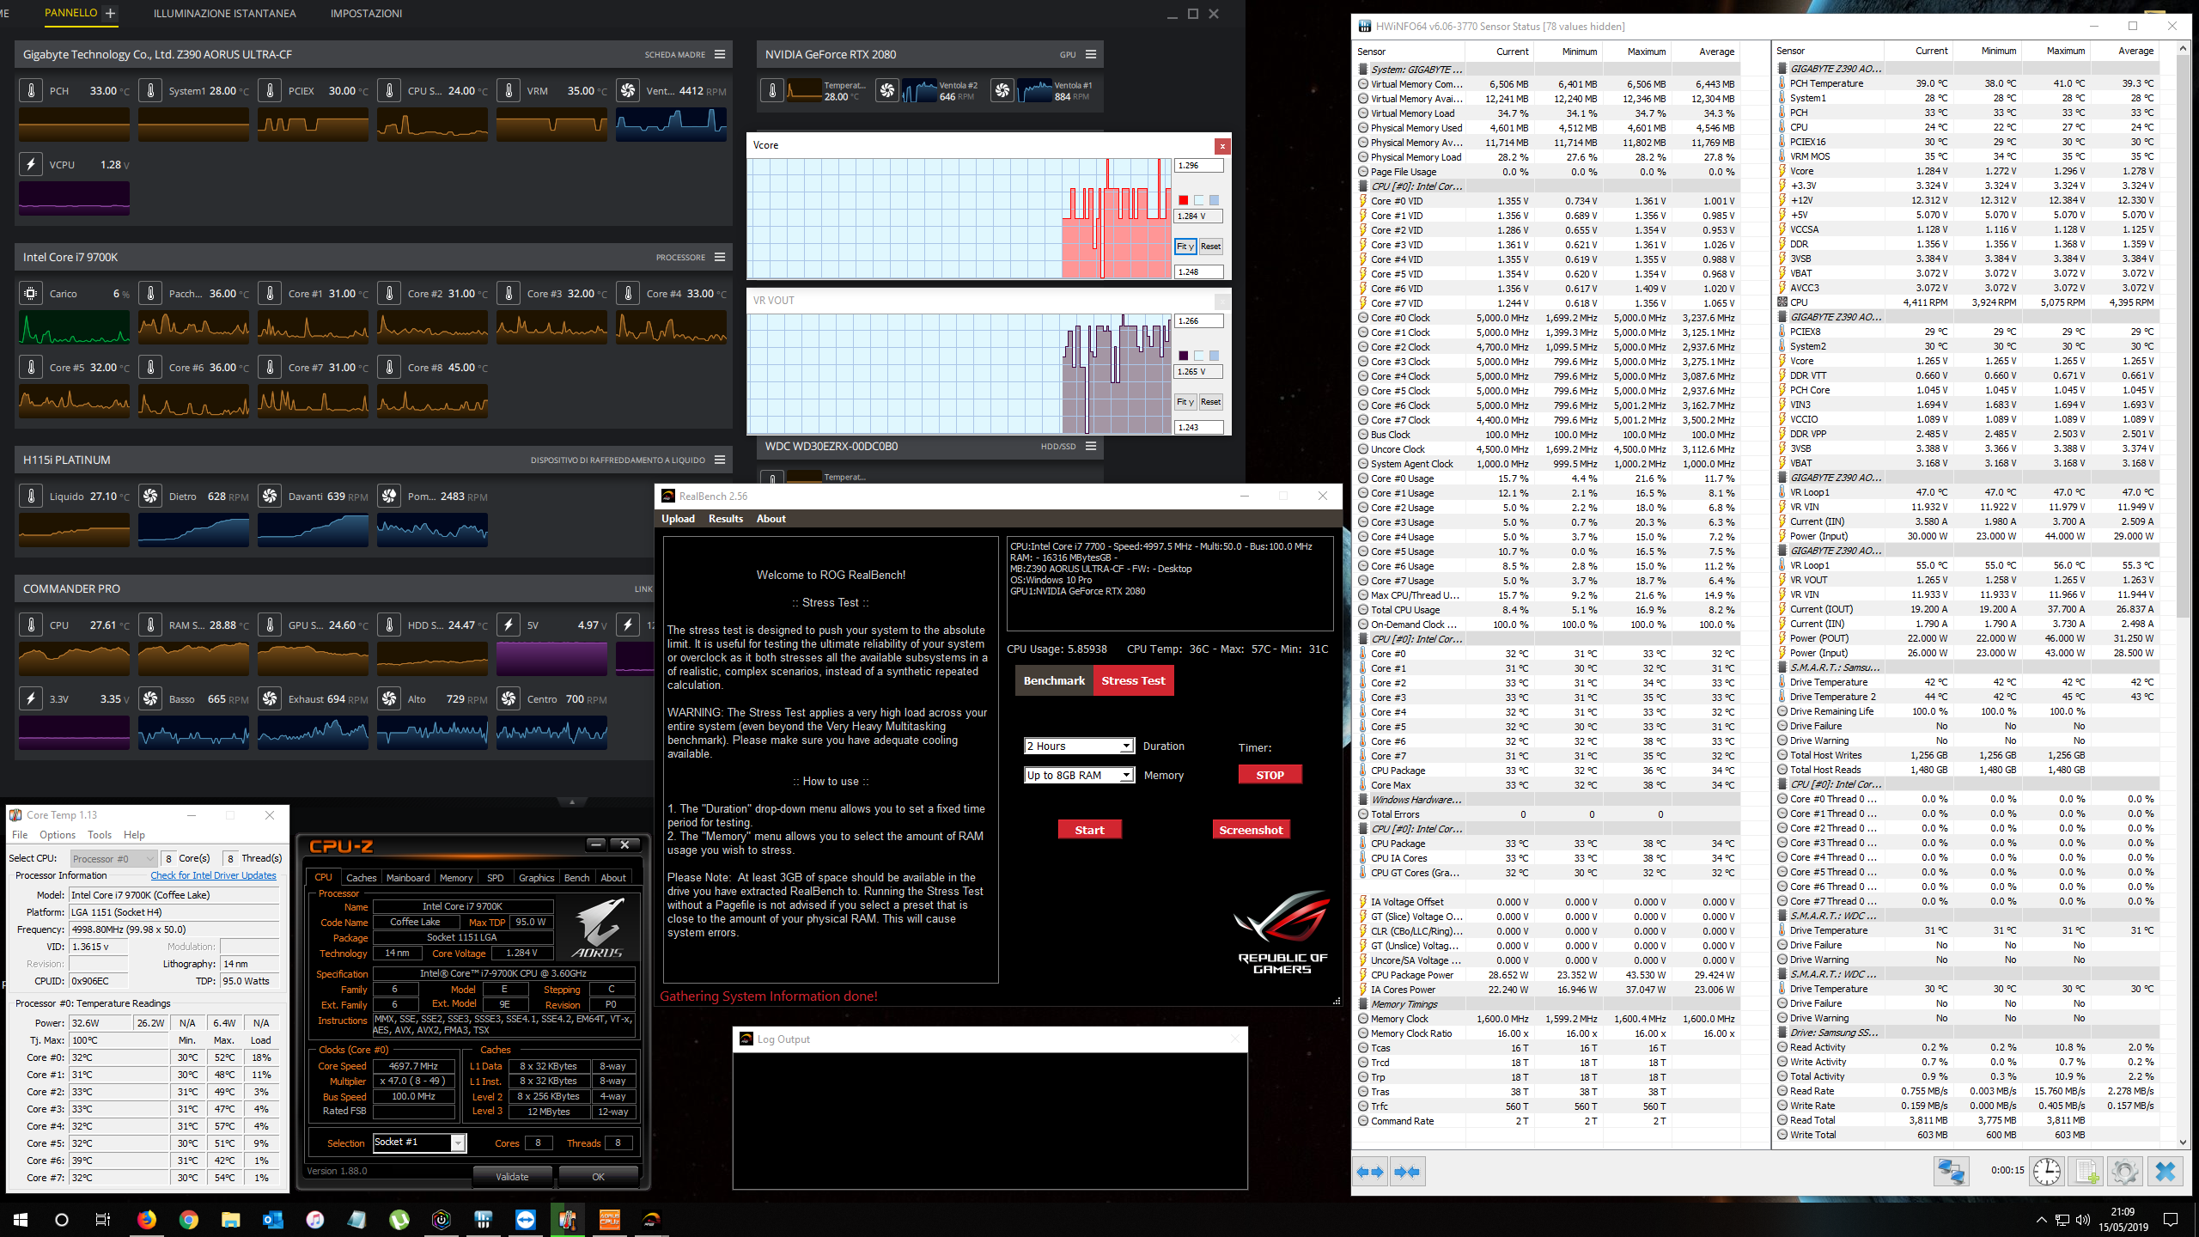Click Vcore graph maximum value field 1.296
This screenshot has width=2199, height=1237.
(1198, 166)
